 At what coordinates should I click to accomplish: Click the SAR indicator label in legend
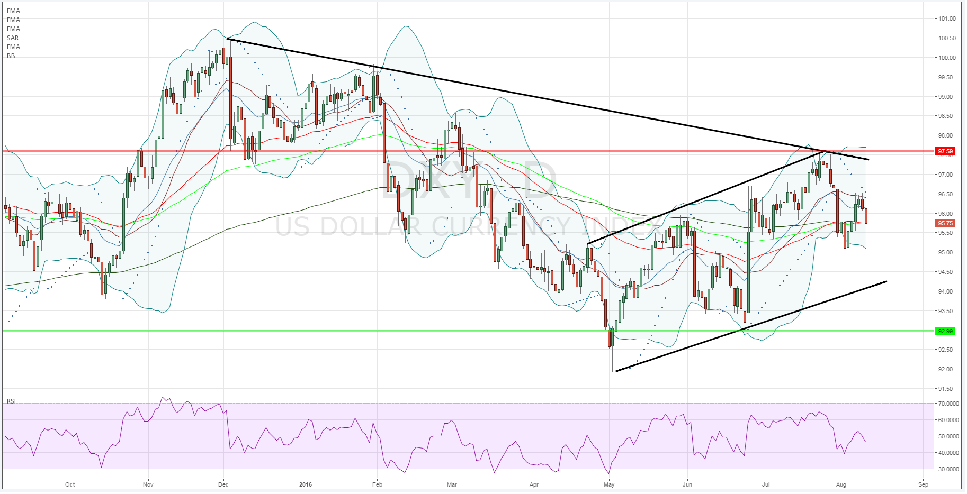[13, 38]
